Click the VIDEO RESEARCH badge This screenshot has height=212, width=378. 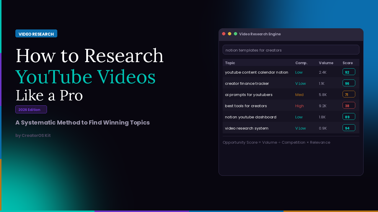click(x=36, y=34)
